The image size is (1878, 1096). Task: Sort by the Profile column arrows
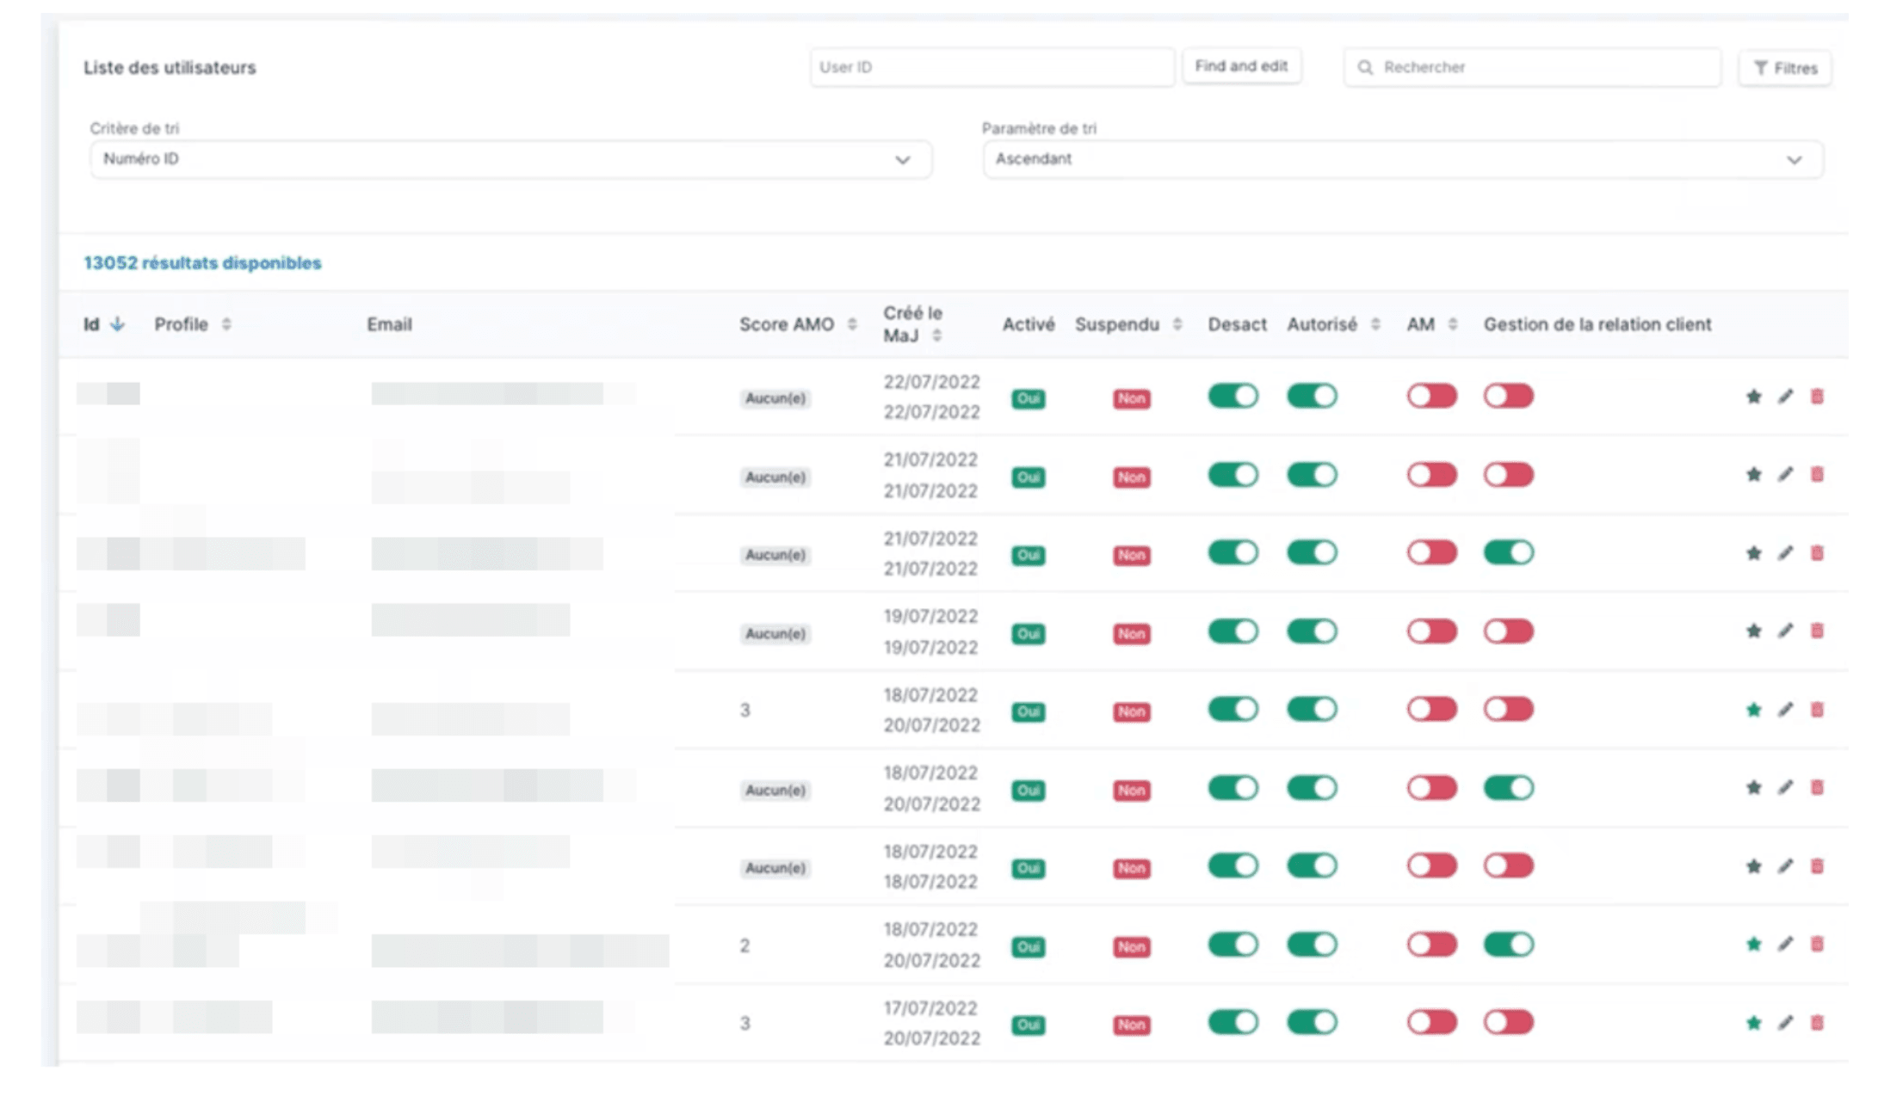click(x=226, y=324)
